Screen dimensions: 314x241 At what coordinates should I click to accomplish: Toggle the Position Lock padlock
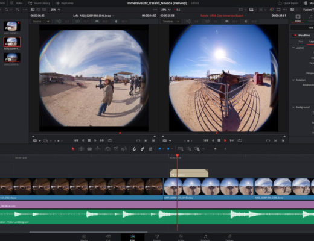coord(150,149)
